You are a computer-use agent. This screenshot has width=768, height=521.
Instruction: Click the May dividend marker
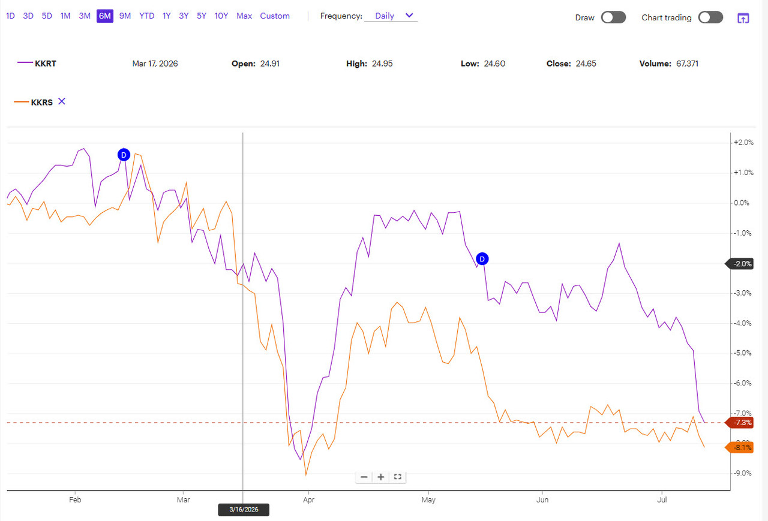coord(482,259)
